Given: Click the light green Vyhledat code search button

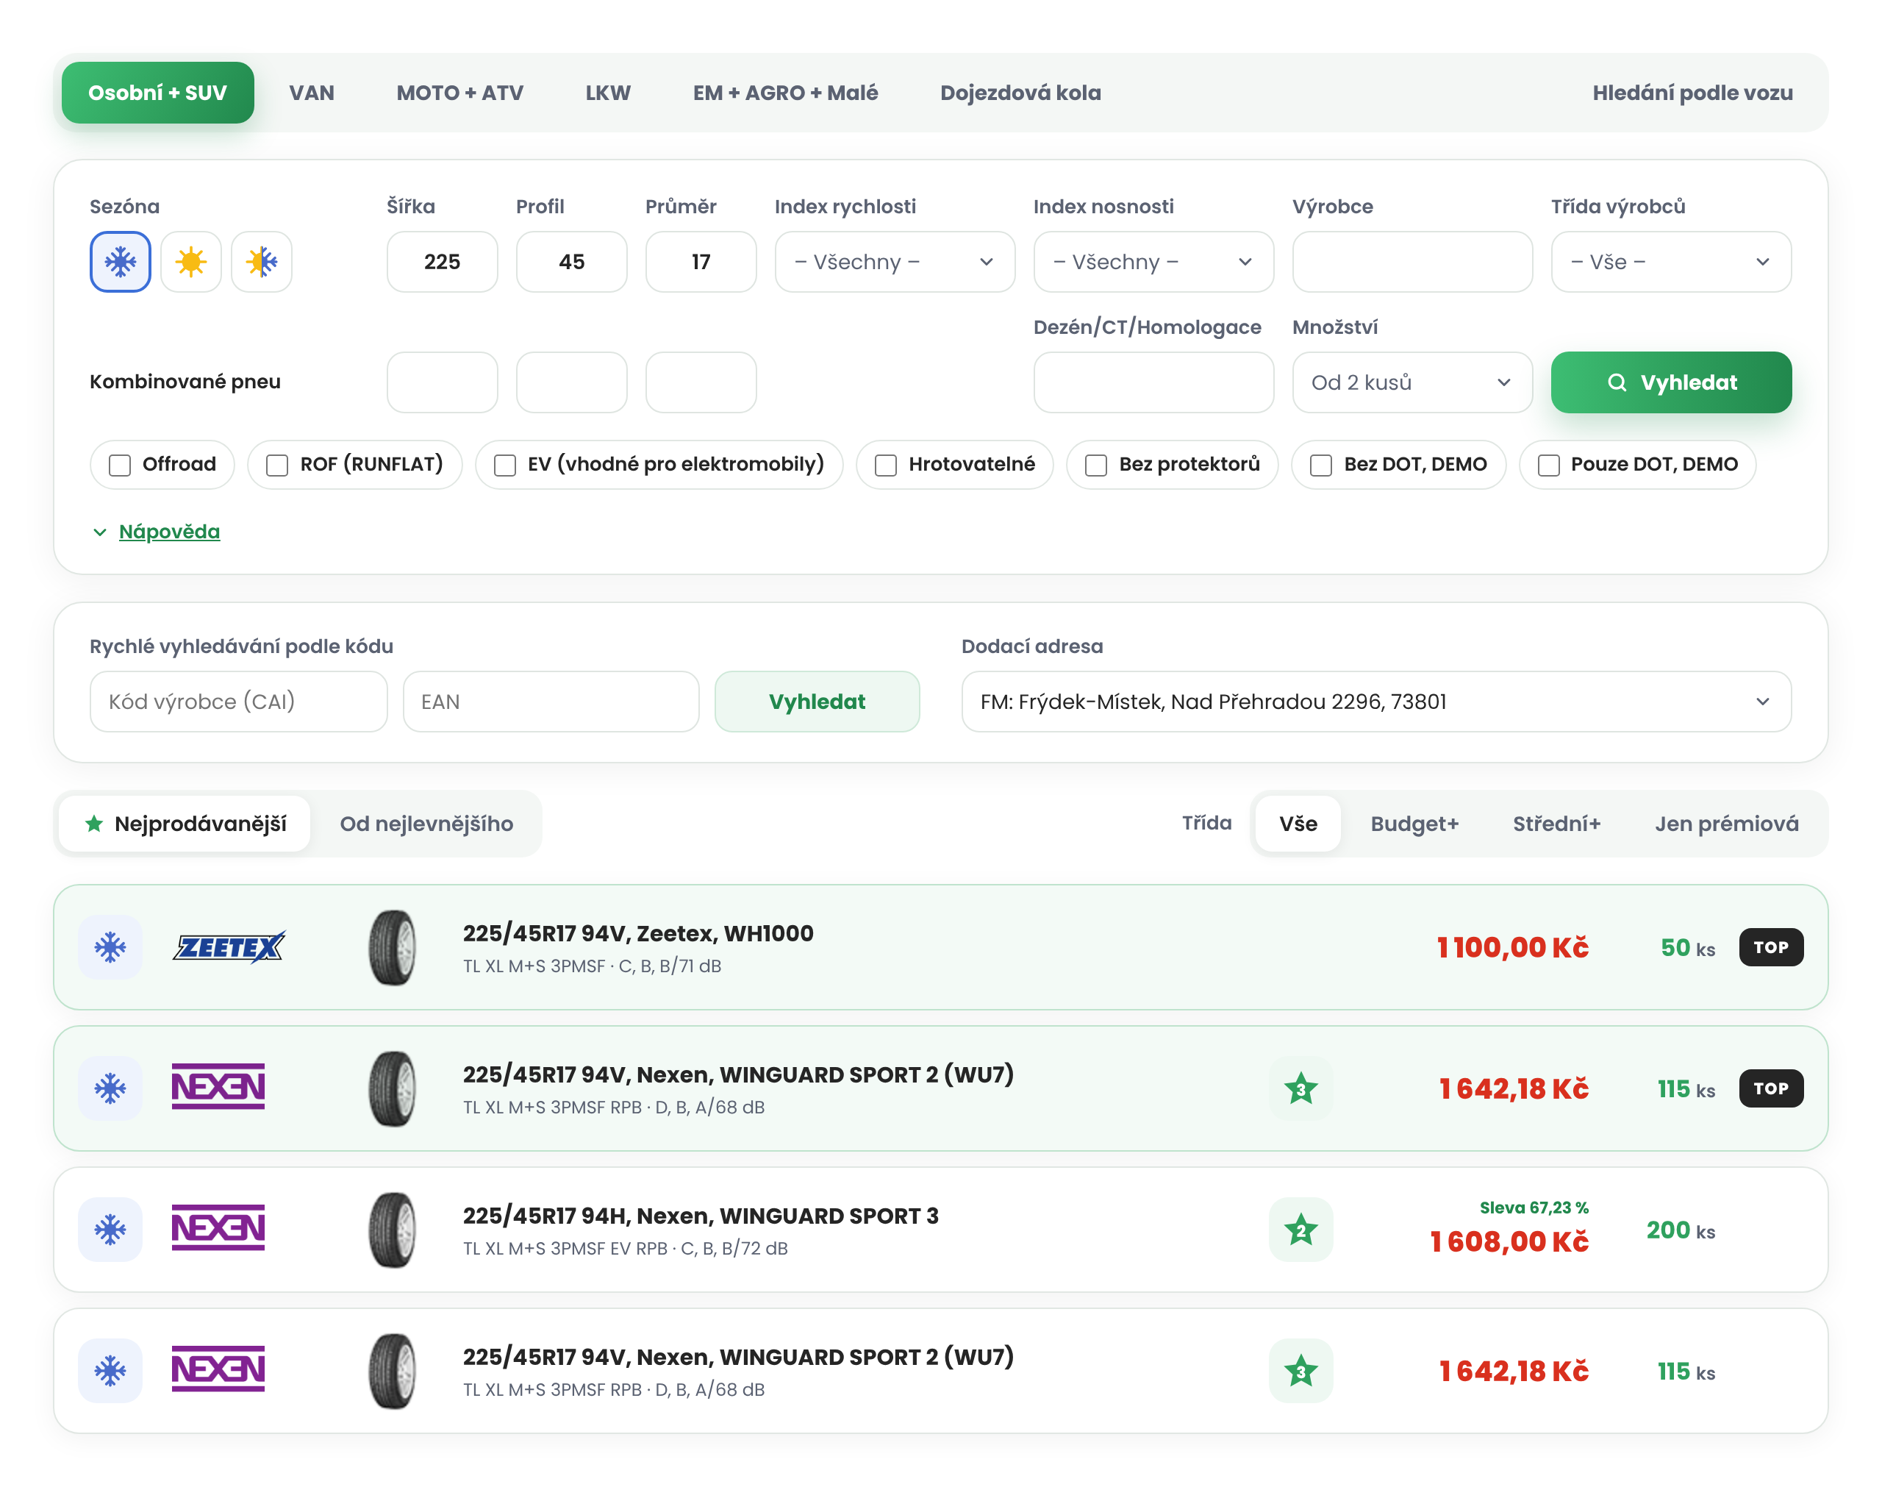Looking at the screenshot, I should tap(816, 702).
